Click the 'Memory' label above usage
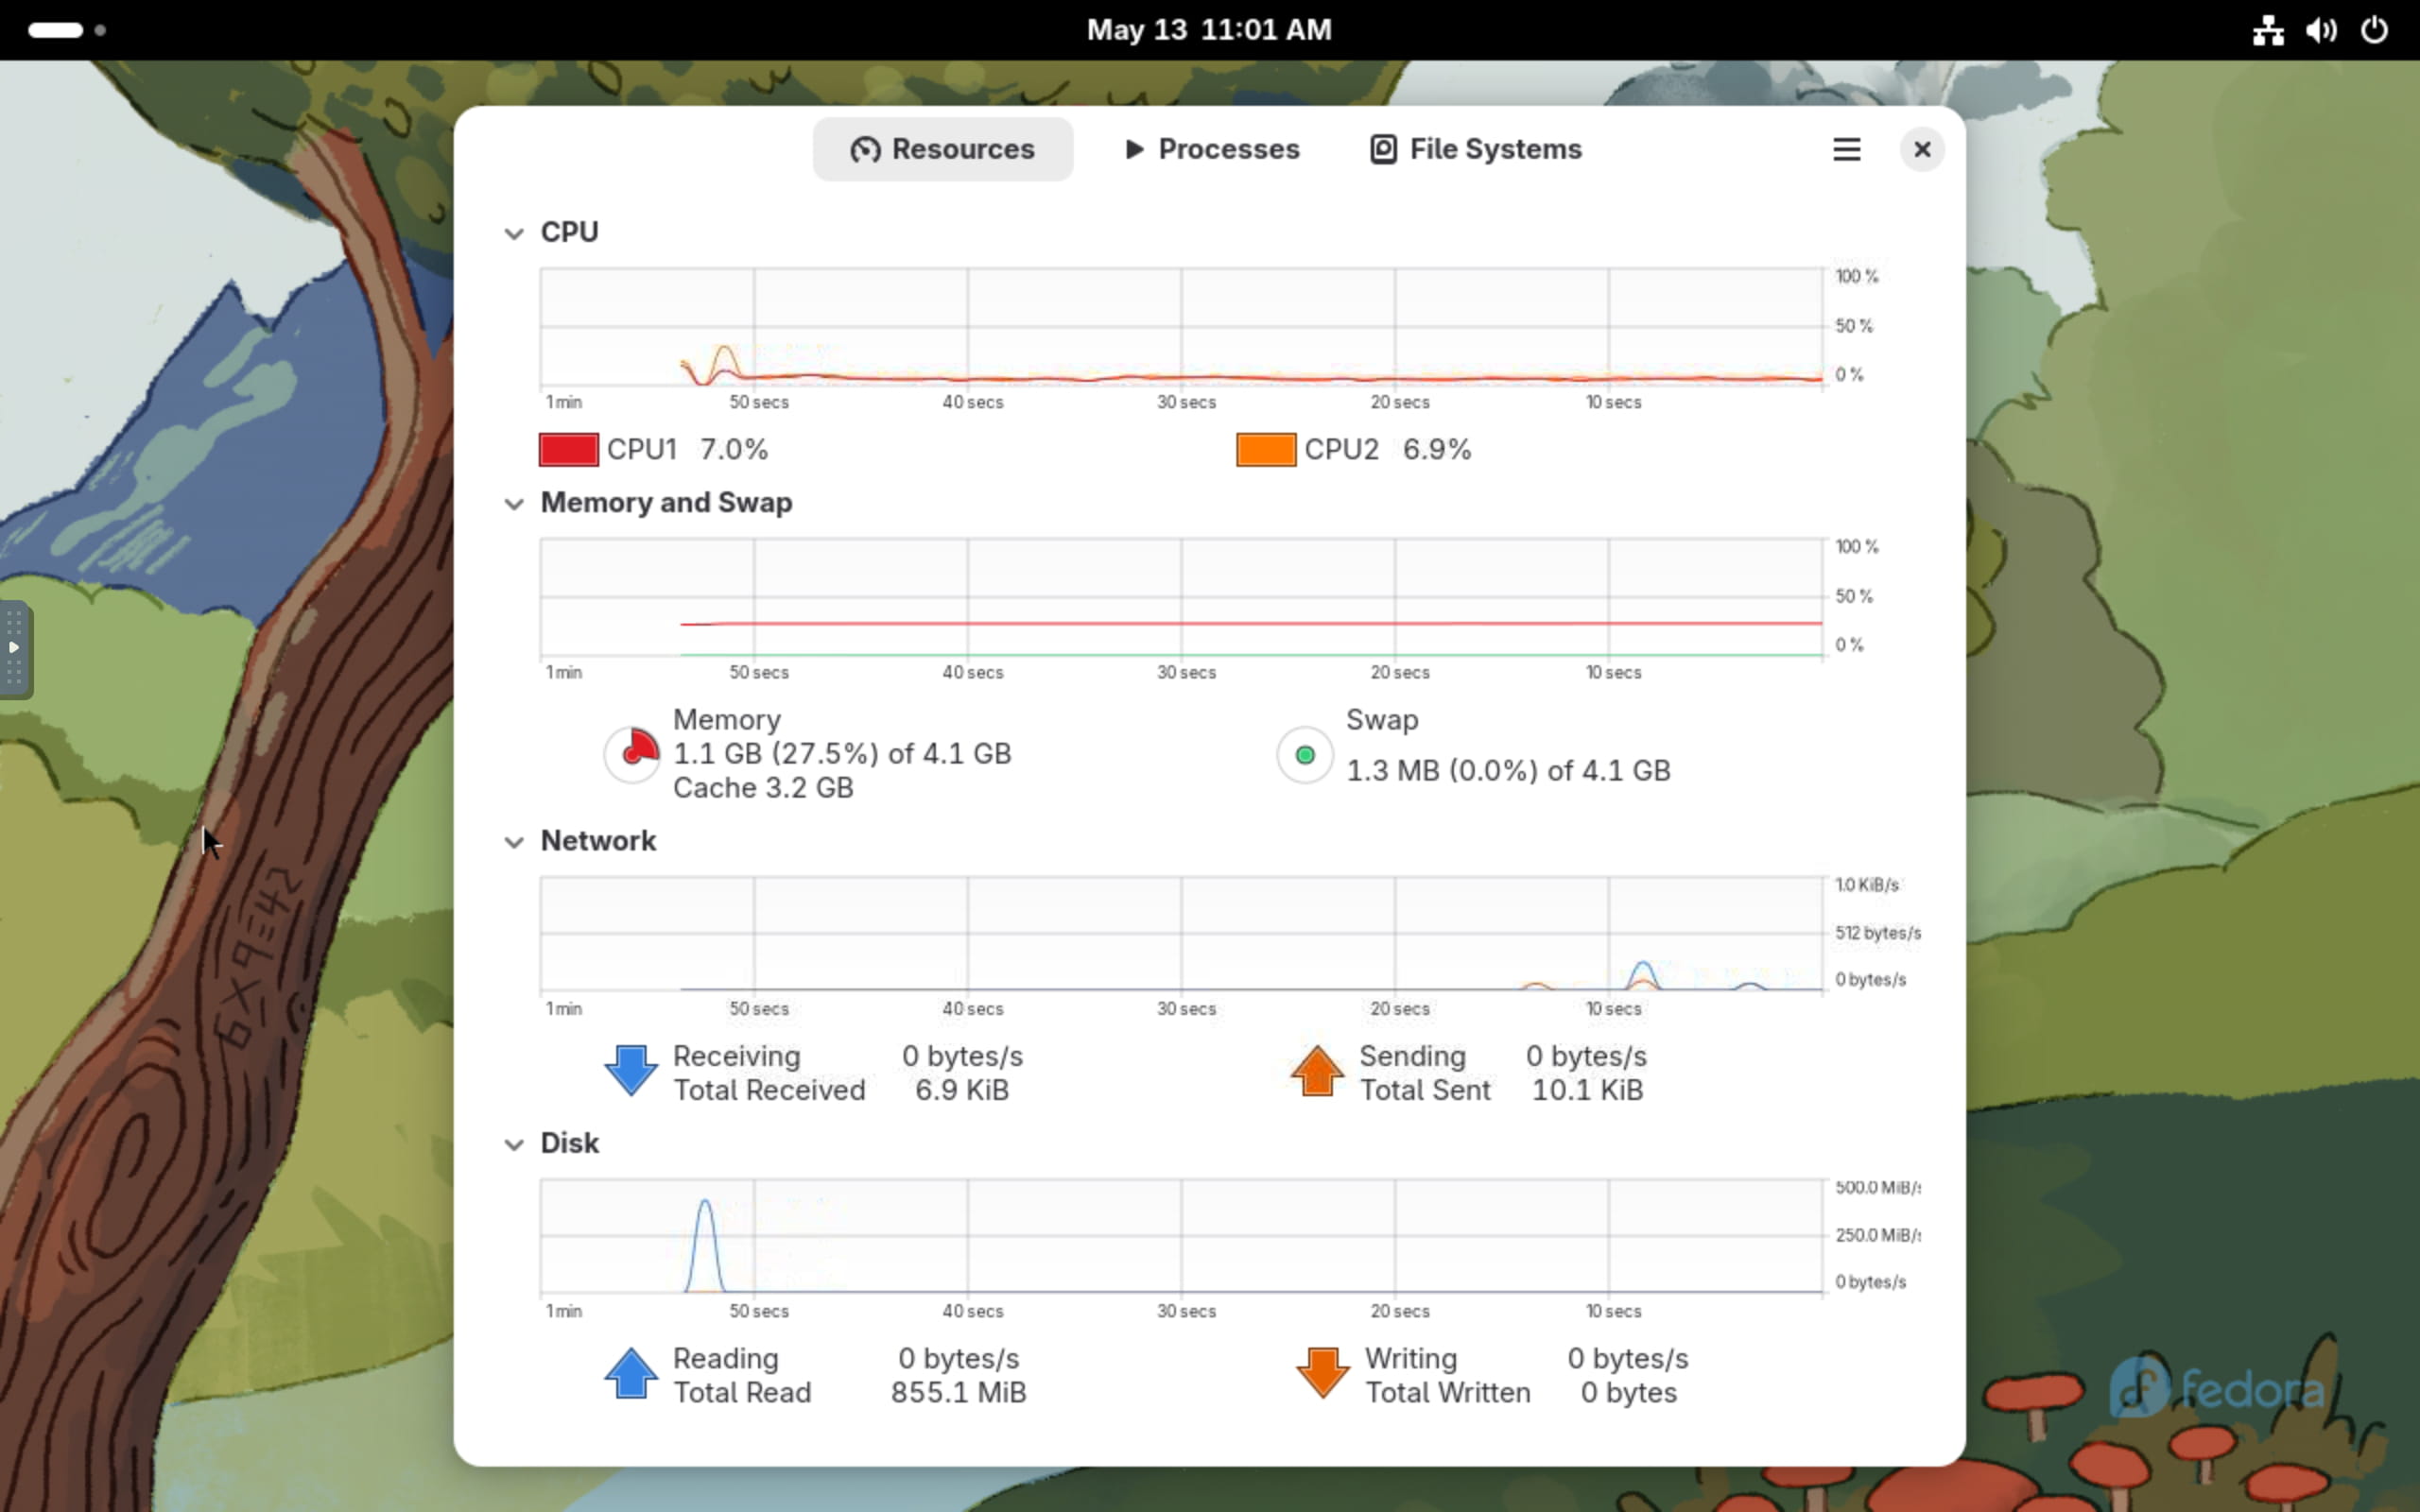2420x1512 pixels. point(727,720)
